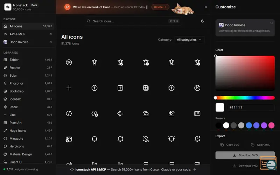
Task: Browse the Radix library
Action: (28, 107)
